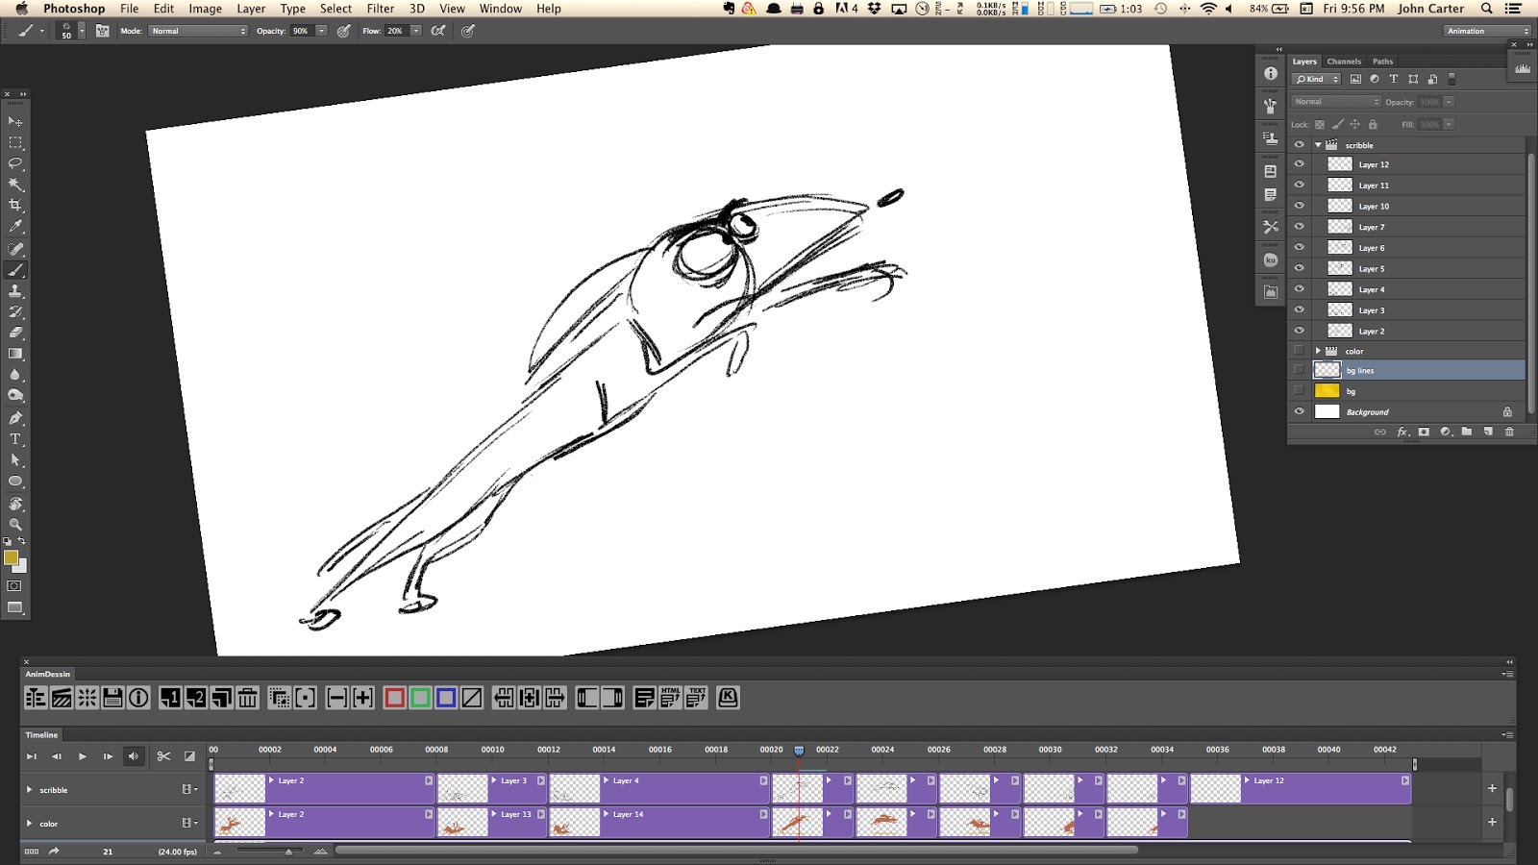Select the Lasso tool
Screen dimensions: 1538x865
(15, 163)
